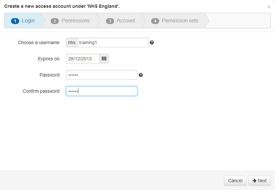Click the Password entry field
Screen dimensions: 275x190
click(101, 75)
